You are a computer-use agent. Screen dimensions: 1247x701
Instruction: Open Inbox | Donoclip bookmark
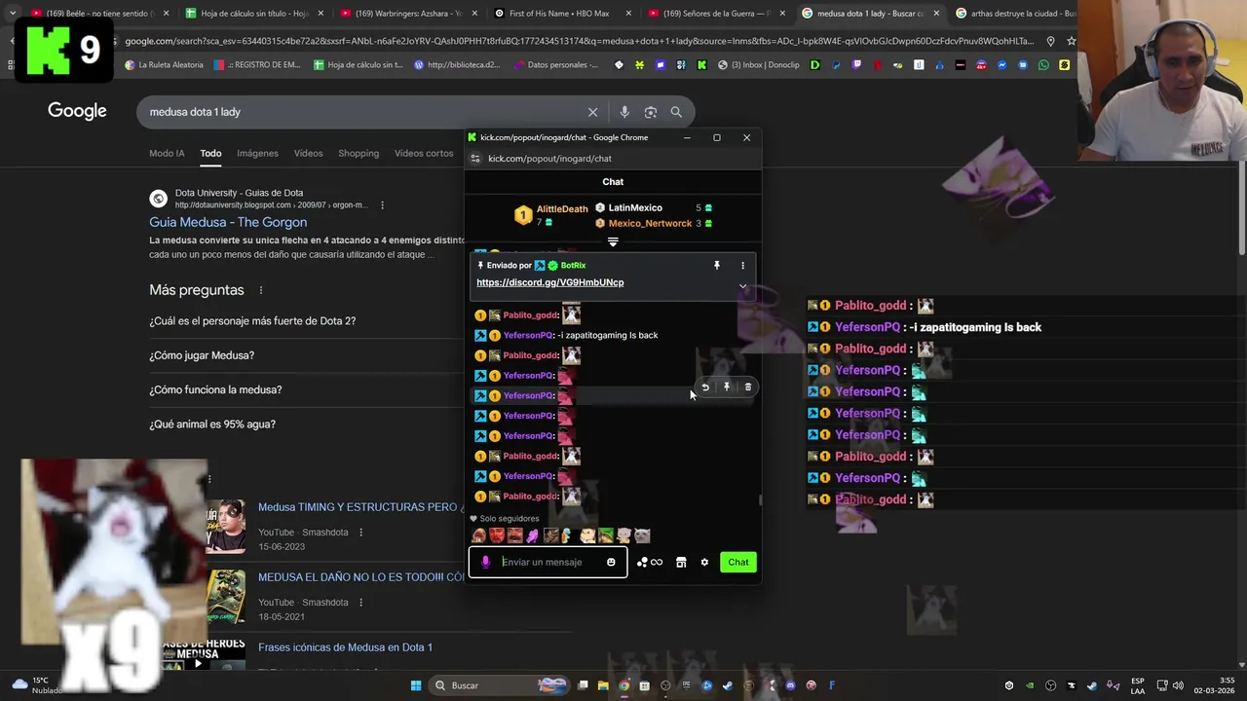click(x=758, y=65)
